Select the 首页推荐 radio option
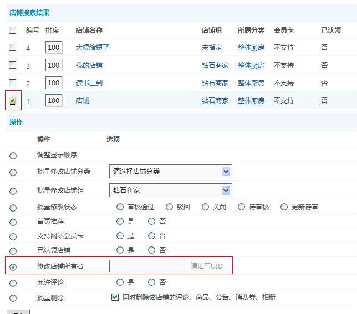Viewport: 357px width, 314px height. pyautogui.click(x=13, y=222)
